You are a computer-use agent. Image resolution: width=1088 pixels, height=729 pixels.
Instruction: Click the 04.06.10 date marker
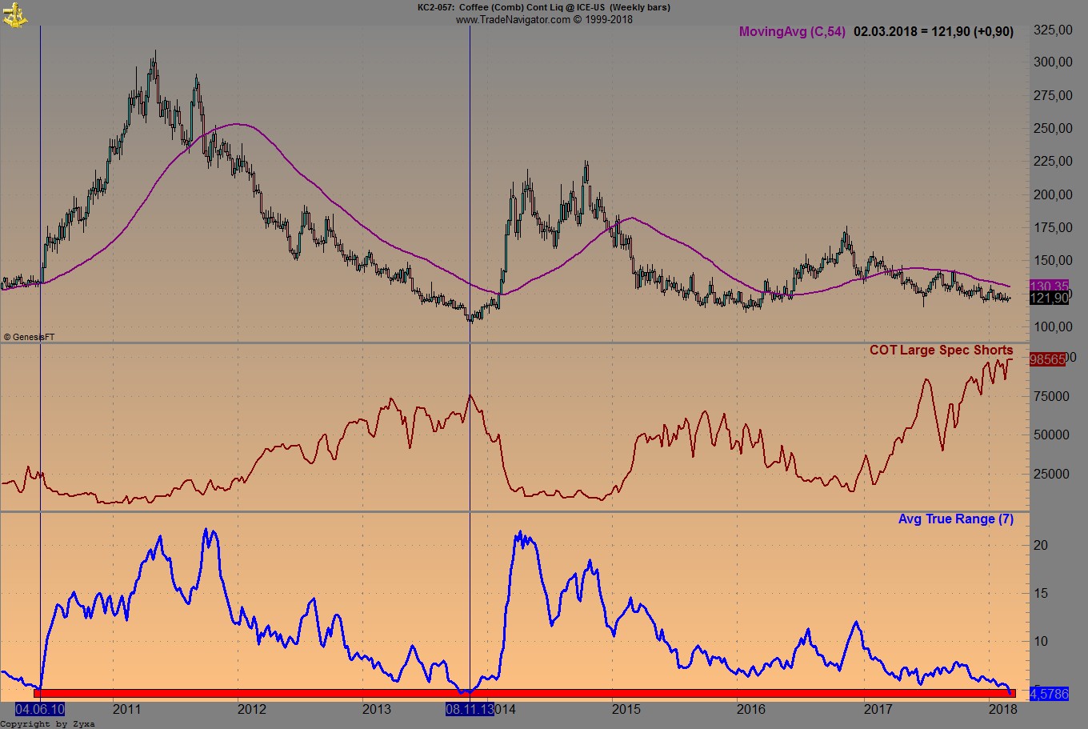coord(38,709)
